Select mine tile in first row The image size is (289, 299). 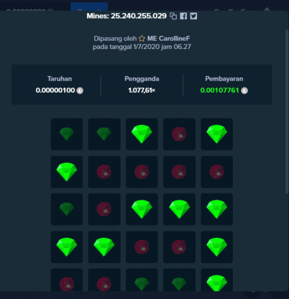(179, 134)
